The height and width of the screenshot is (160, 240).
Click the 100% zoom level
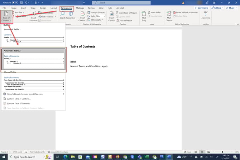(x=237, y=152)
